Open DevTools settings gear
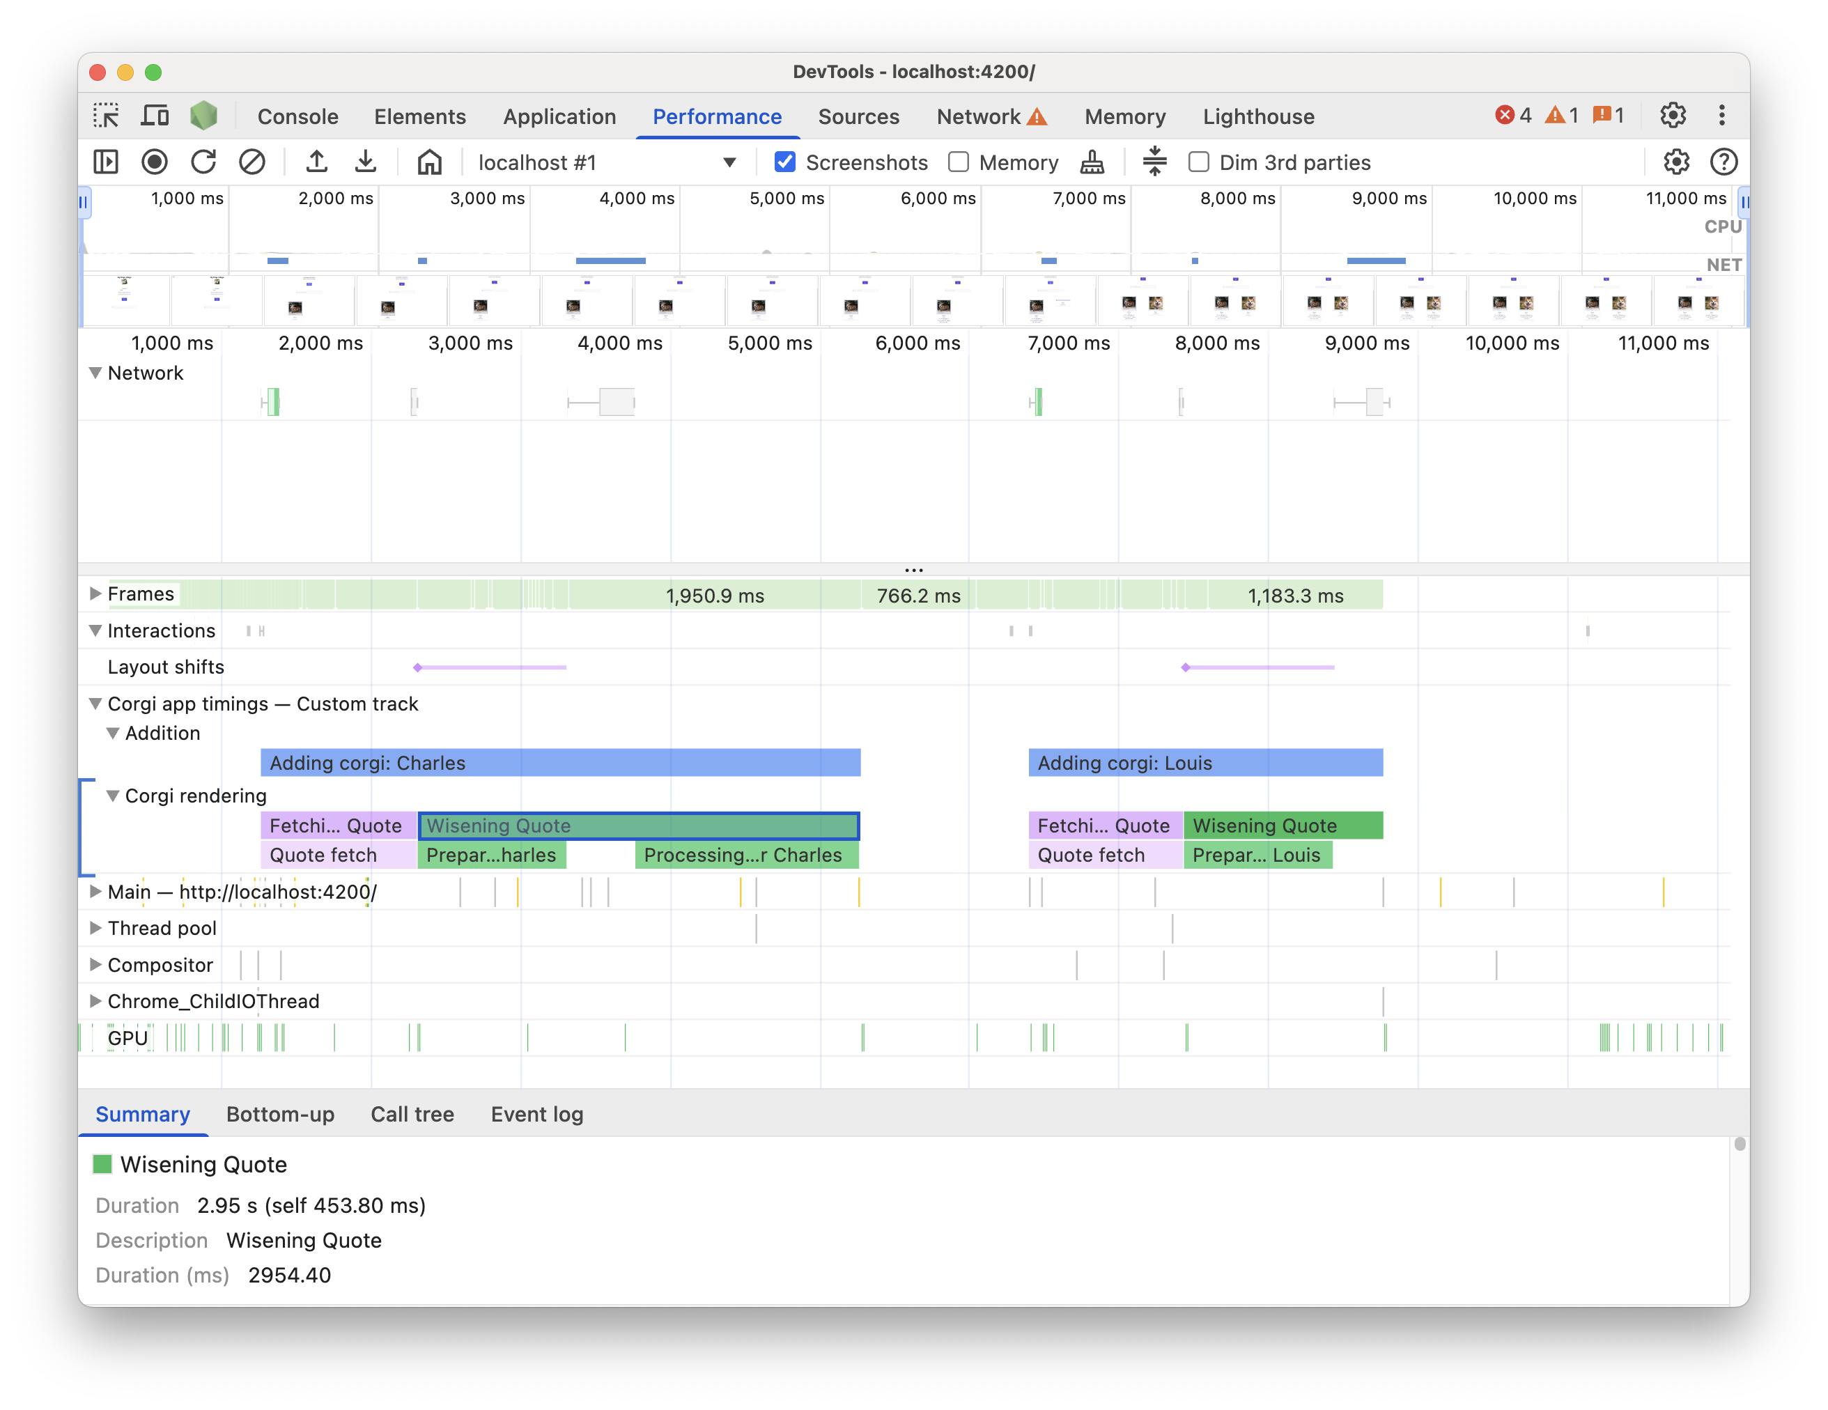This screenshot has height=1410, width=1828. coord(1673,116)
